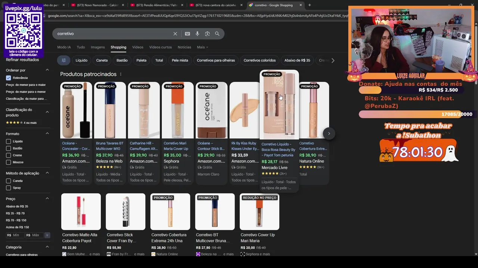Open the Océane Concealer product thumbnail
478x268 pixels.
76,110
